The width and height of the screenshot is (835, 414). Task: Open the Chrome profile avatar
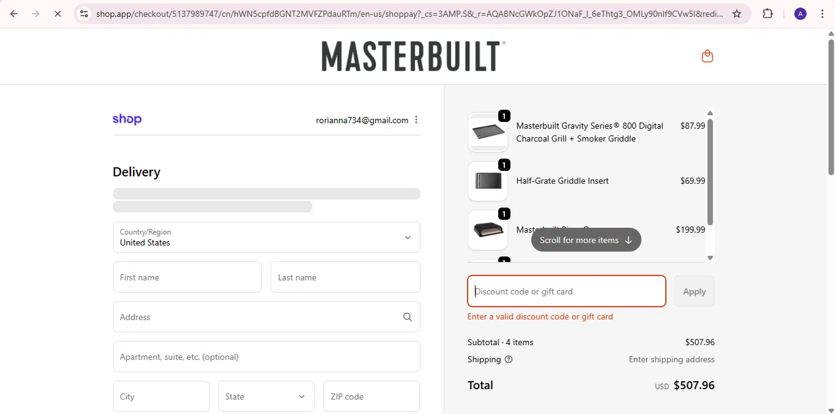tap(800, 14)
